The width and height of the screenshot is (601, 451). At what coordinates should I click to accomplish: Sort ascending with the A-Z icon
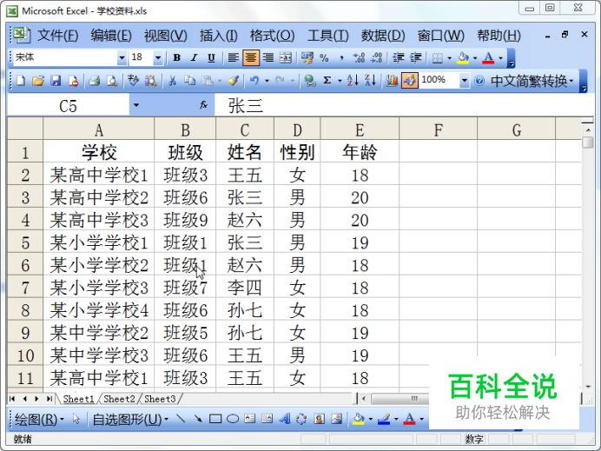353,81
